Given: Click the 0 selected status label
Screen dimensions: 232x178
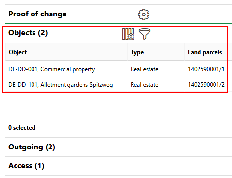Looking at the screenshot, I should (22, 128).
